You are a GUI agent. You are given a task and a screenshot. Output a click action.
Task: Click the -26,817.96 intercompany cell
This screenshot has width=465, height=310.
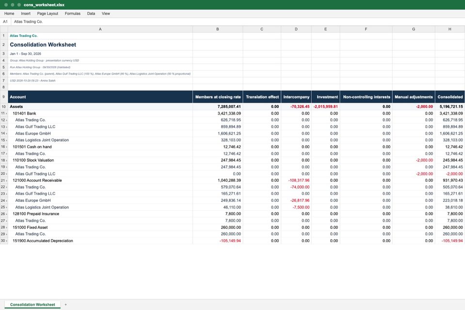point(296,200)
